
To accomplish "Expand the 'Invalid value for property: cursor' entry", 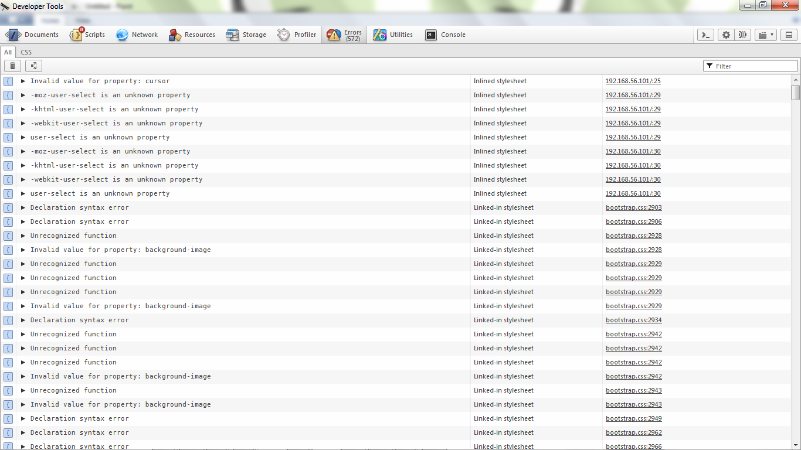I will [x=23, y=81].
